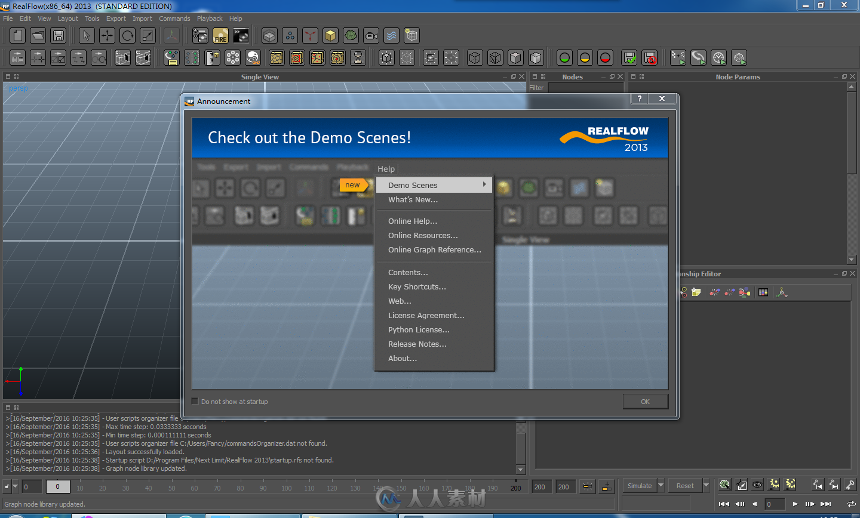The image size is (860, 518).
Task: Click the New Project file icon
Action: tap(18, 36)
